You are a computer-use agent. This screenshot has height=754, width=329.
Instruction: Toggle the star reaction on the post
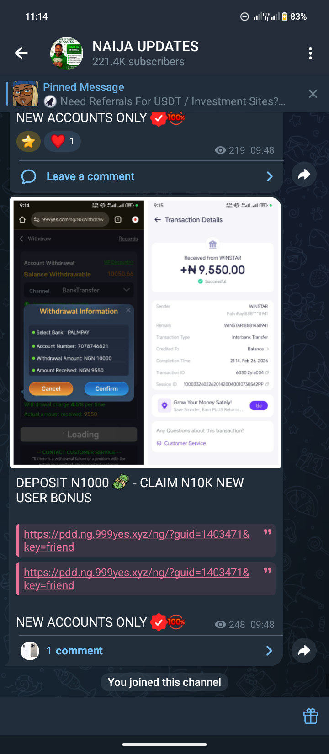pyautogui.click(x=28, y=141)
